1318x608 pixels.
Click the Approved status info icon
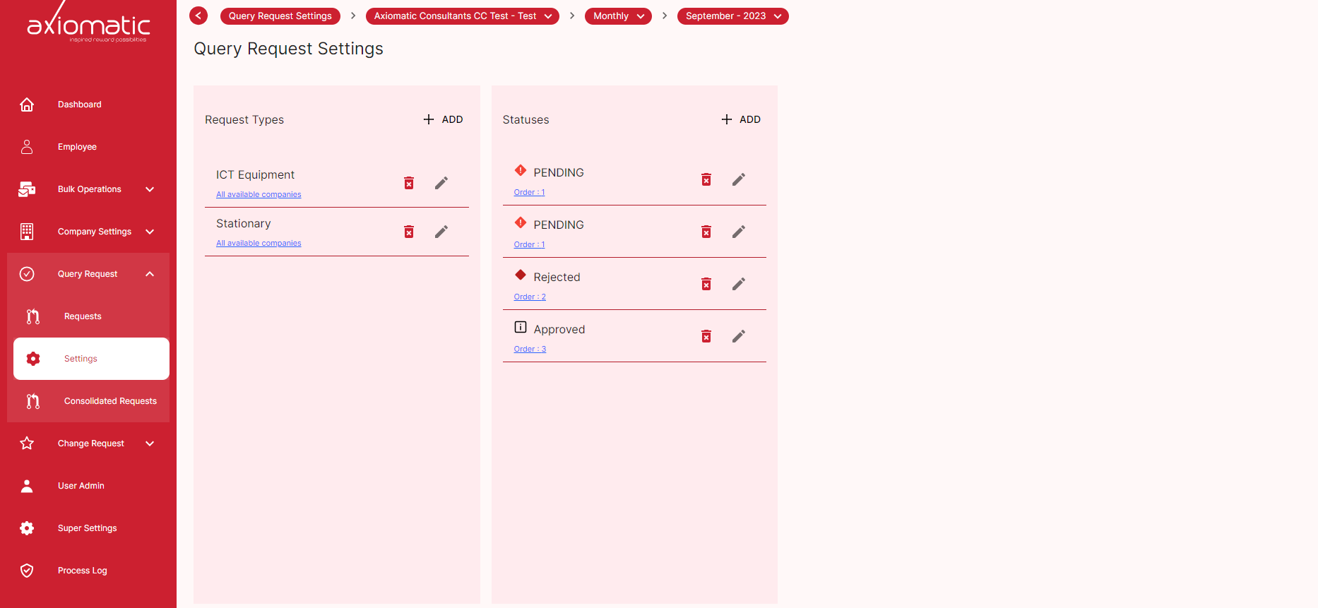tap(521, 327)
